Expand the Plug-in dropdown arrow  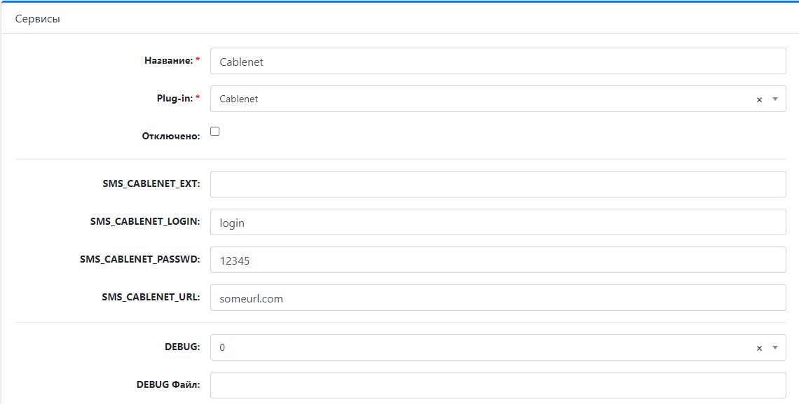point(775,99)
